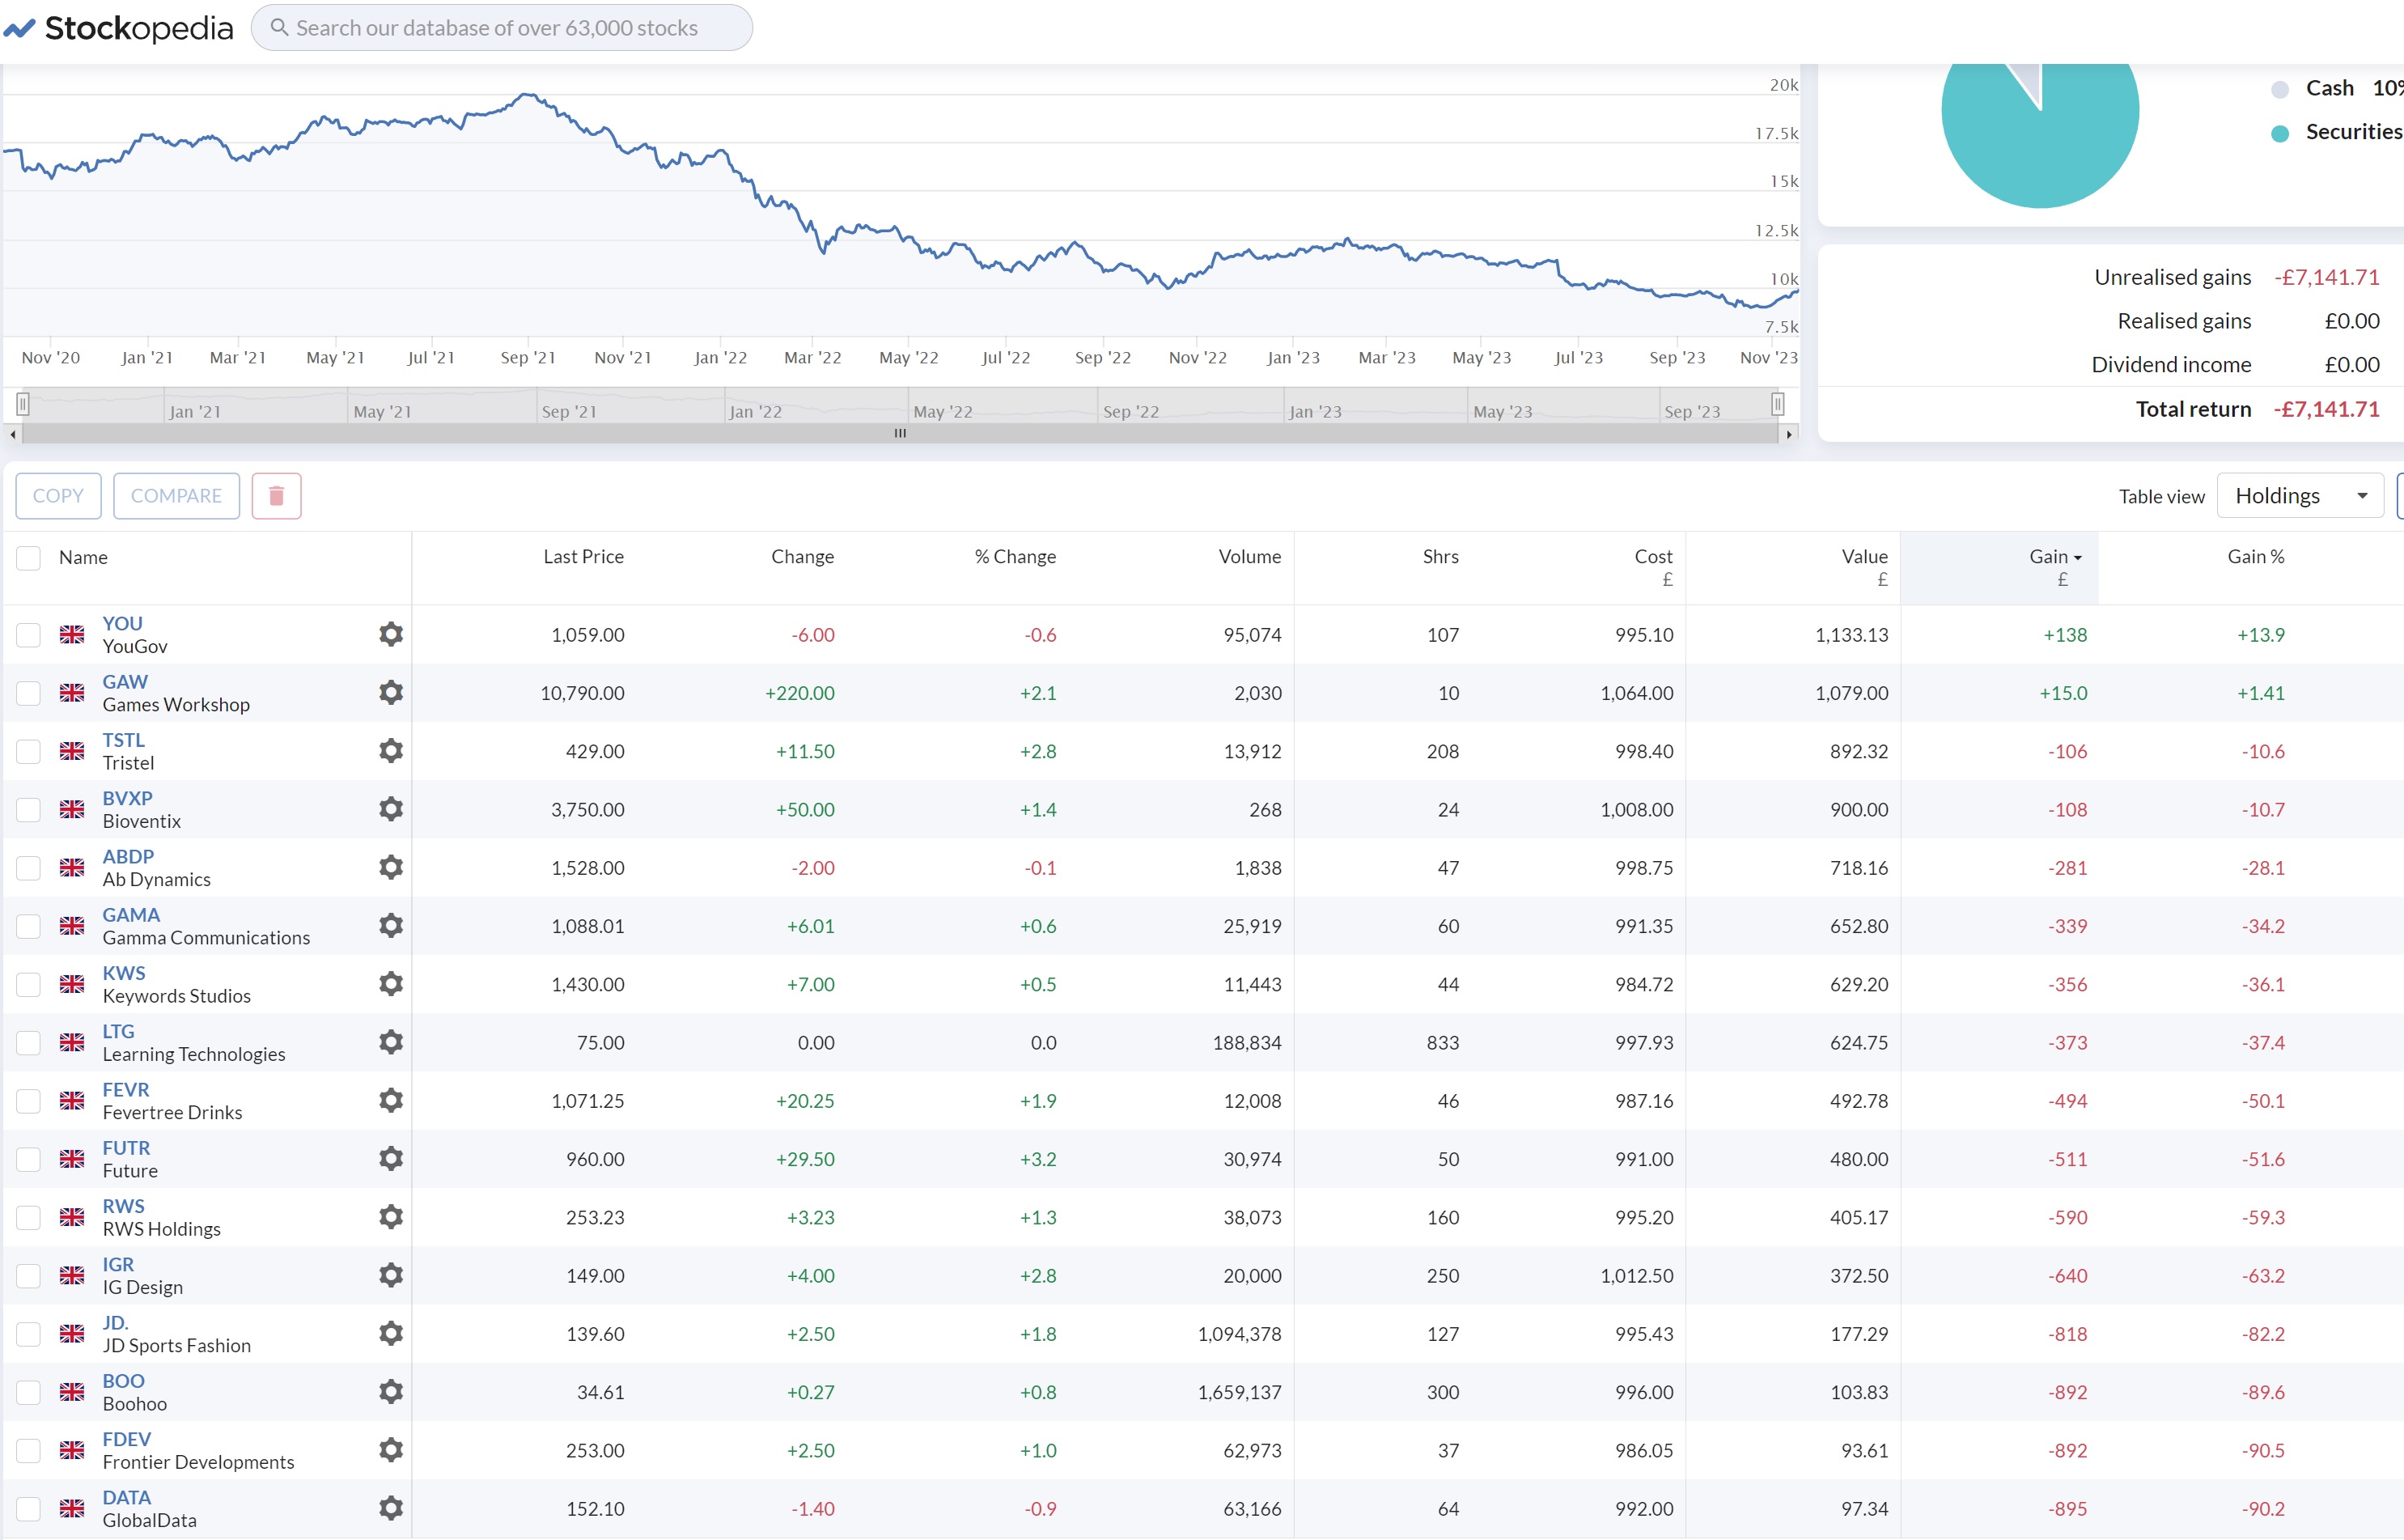Screen dimensions: 2404x1540
Task: Open gear options for Boohoo row
Action: click(391, 1392)
